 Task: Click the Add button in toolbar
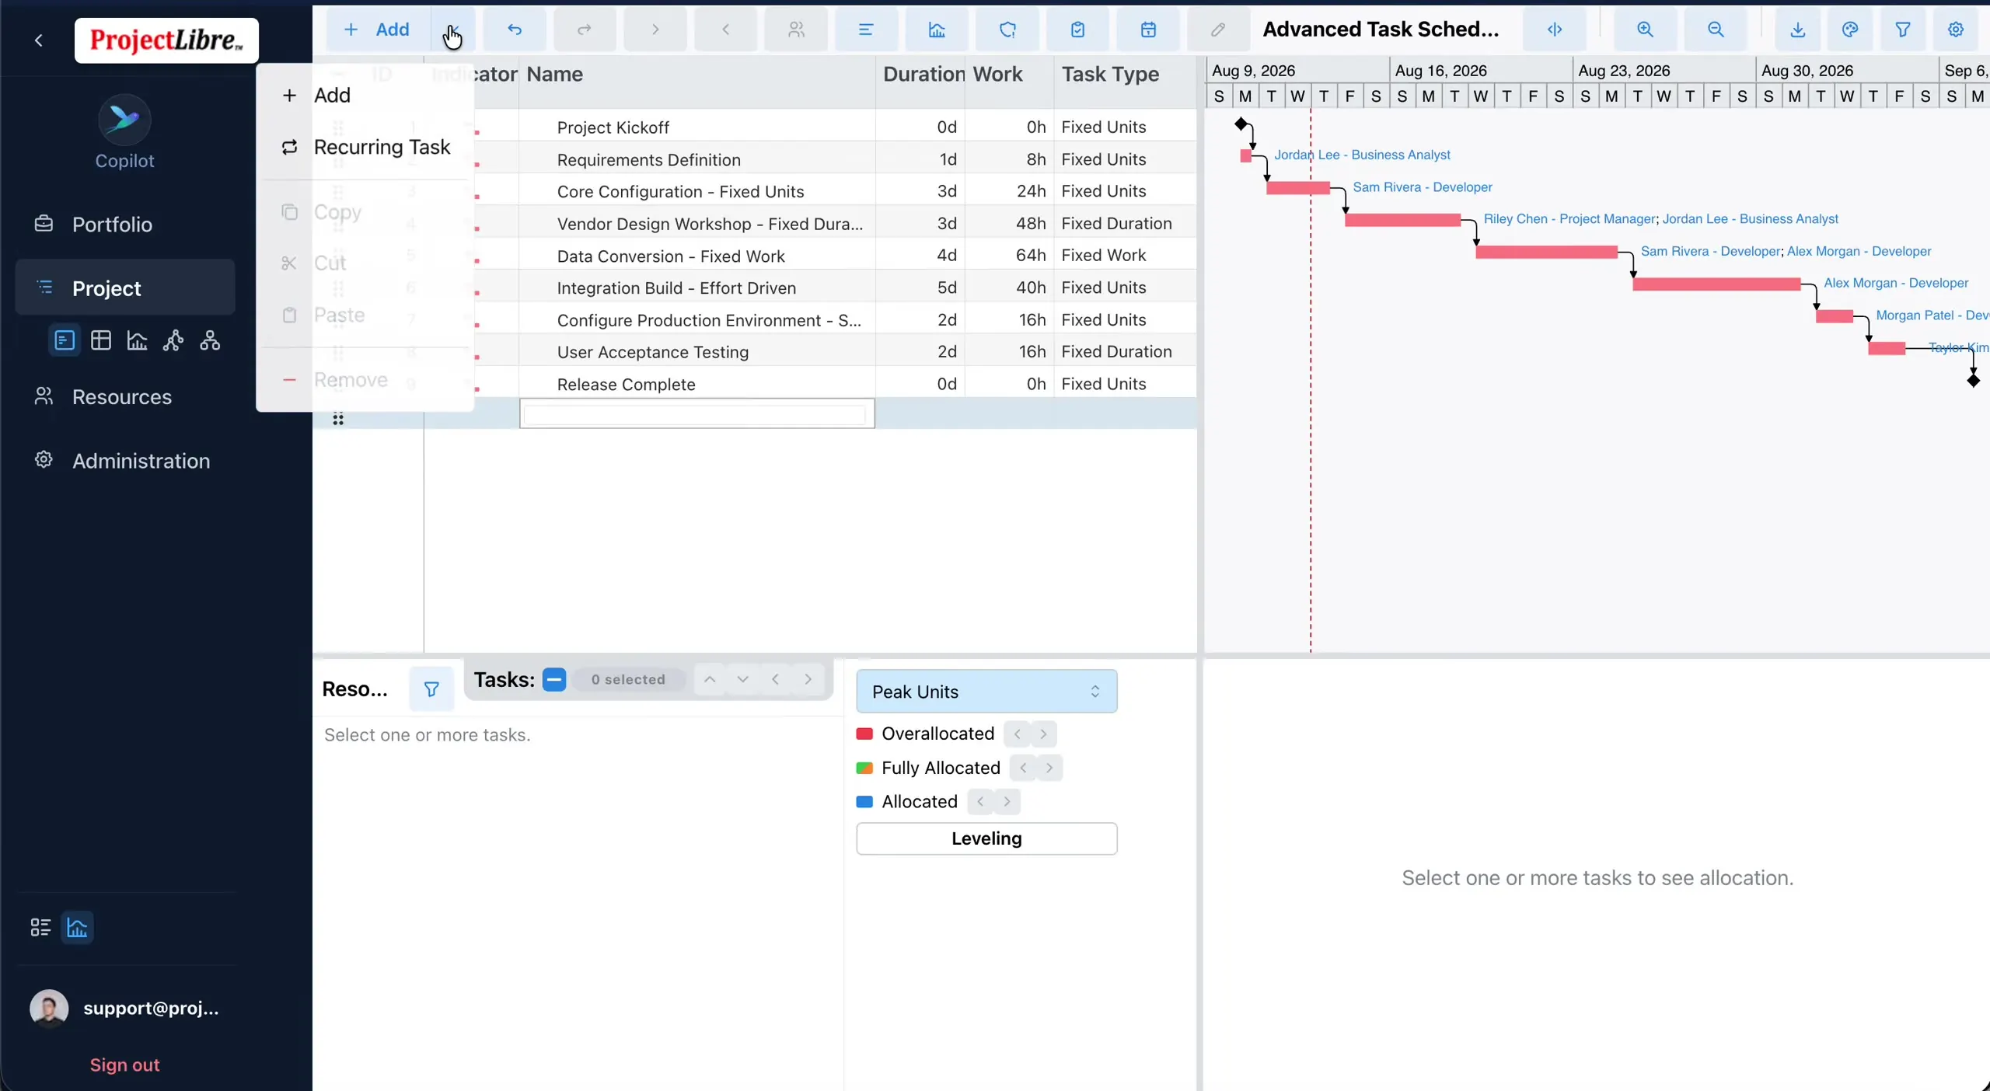point(378,30)
